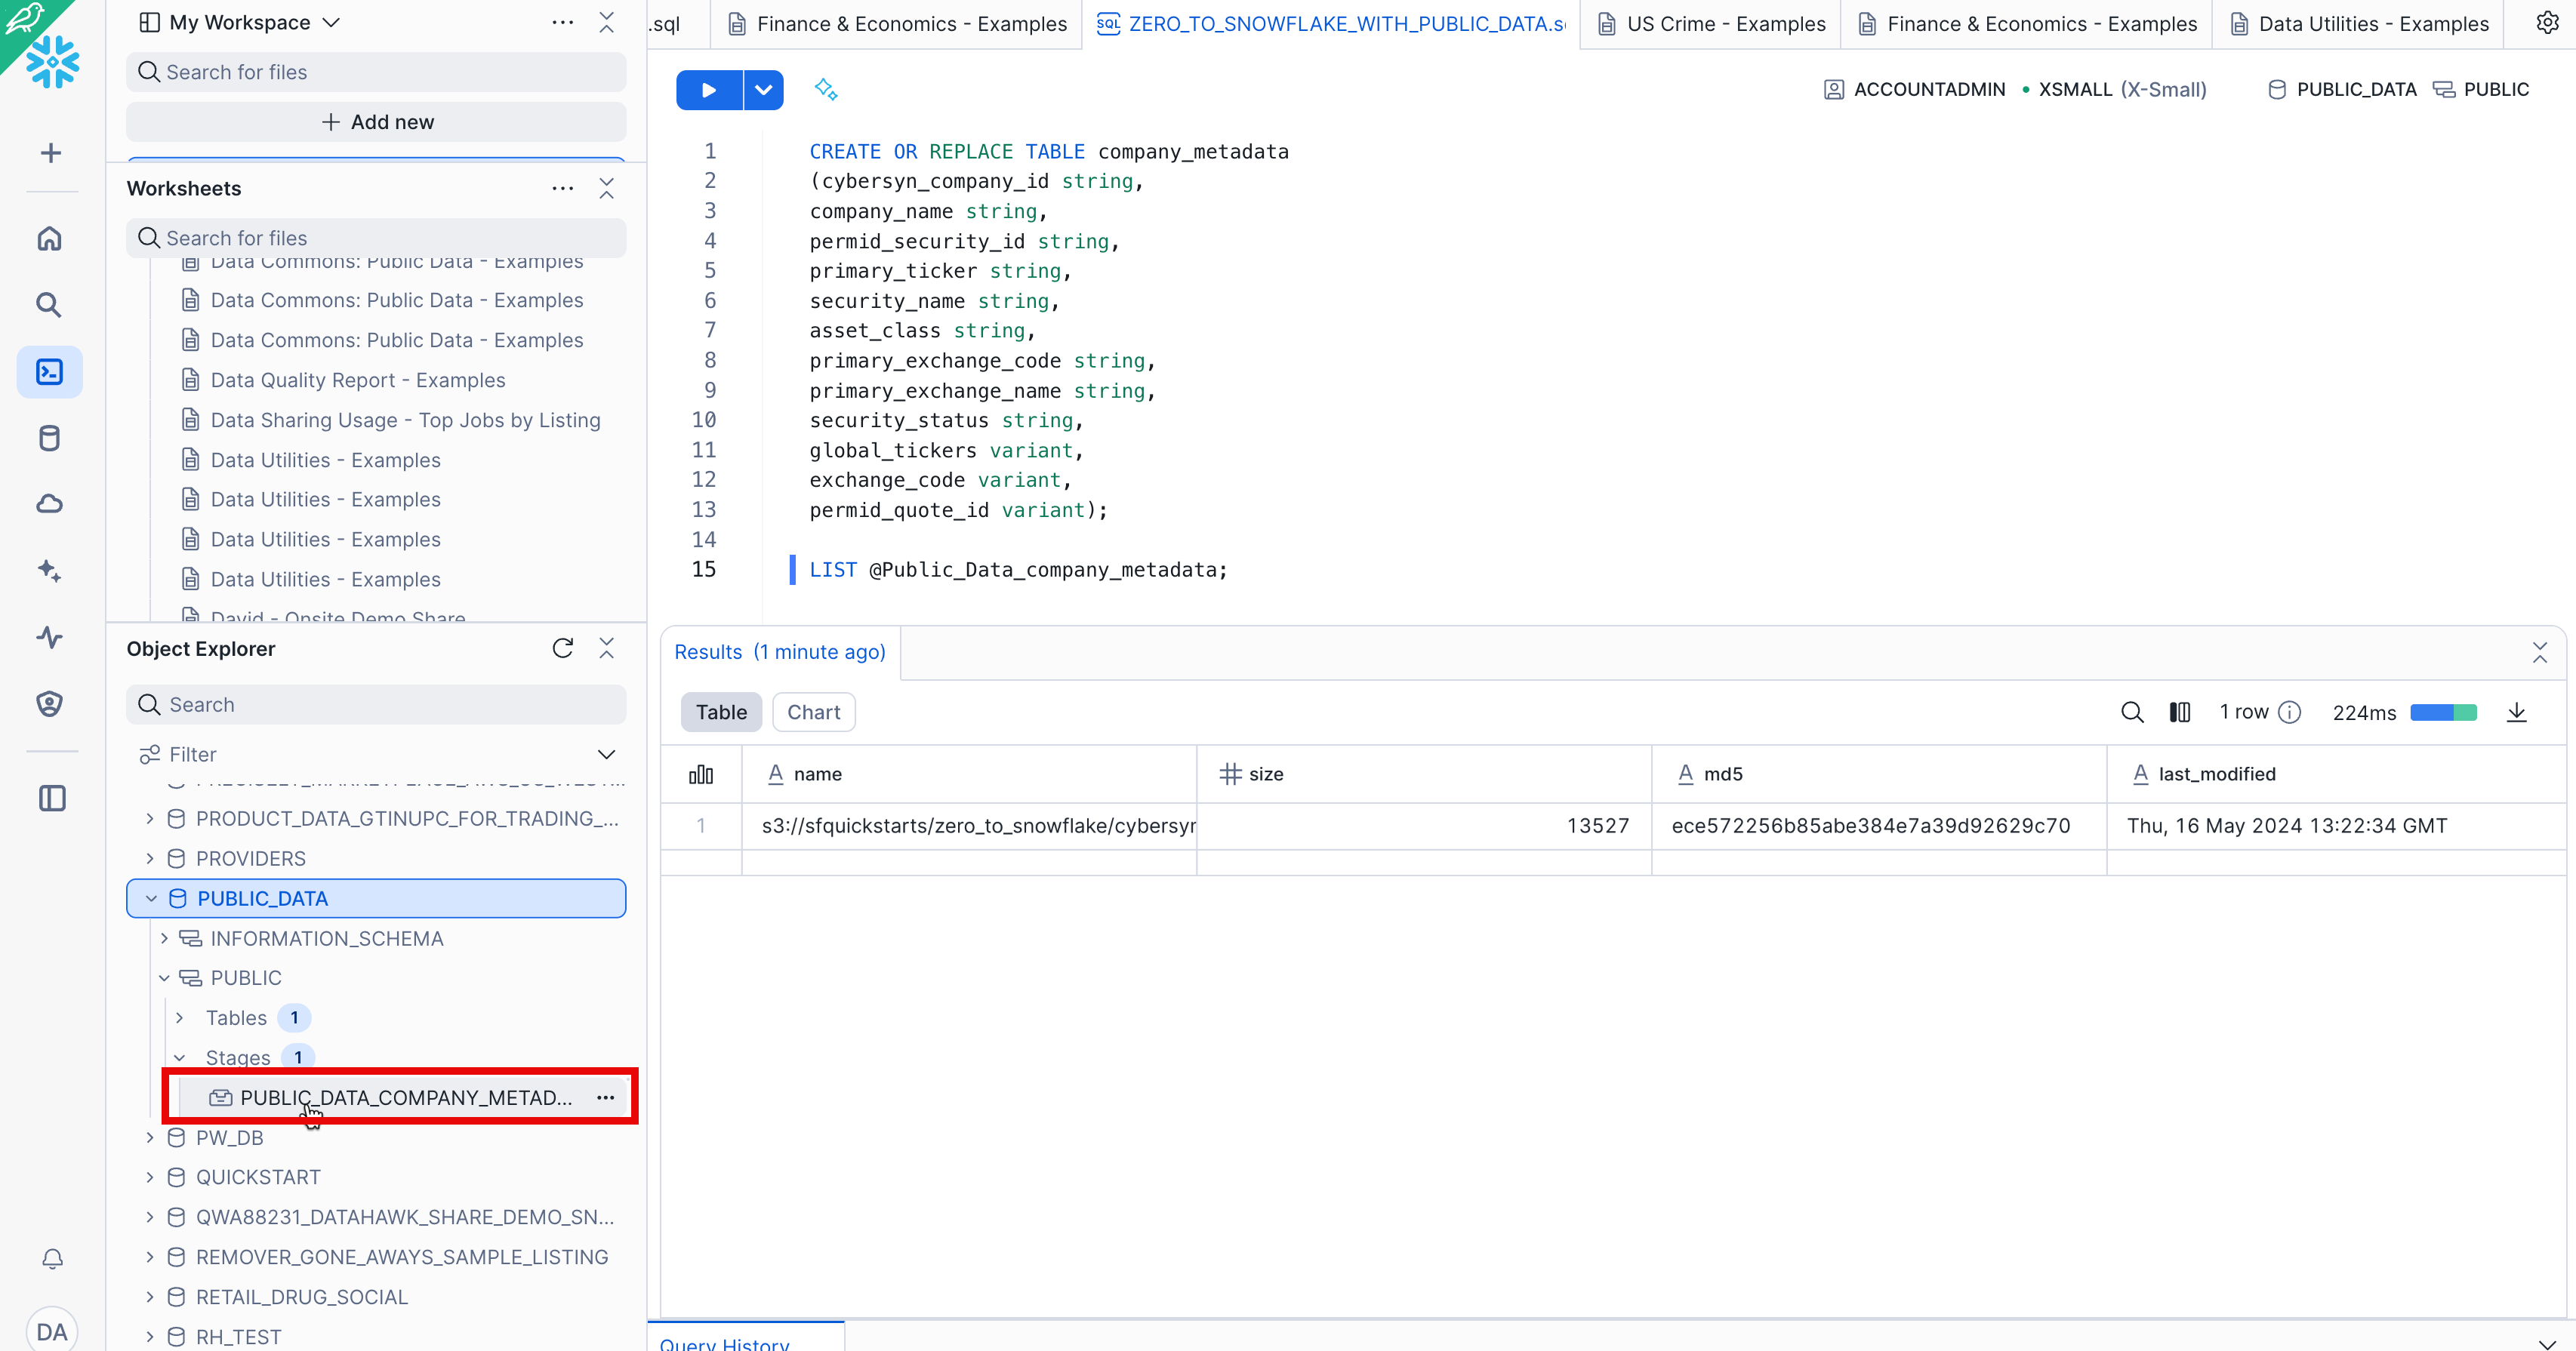Open the column visibility icon in results

(x=2179, y=712)
